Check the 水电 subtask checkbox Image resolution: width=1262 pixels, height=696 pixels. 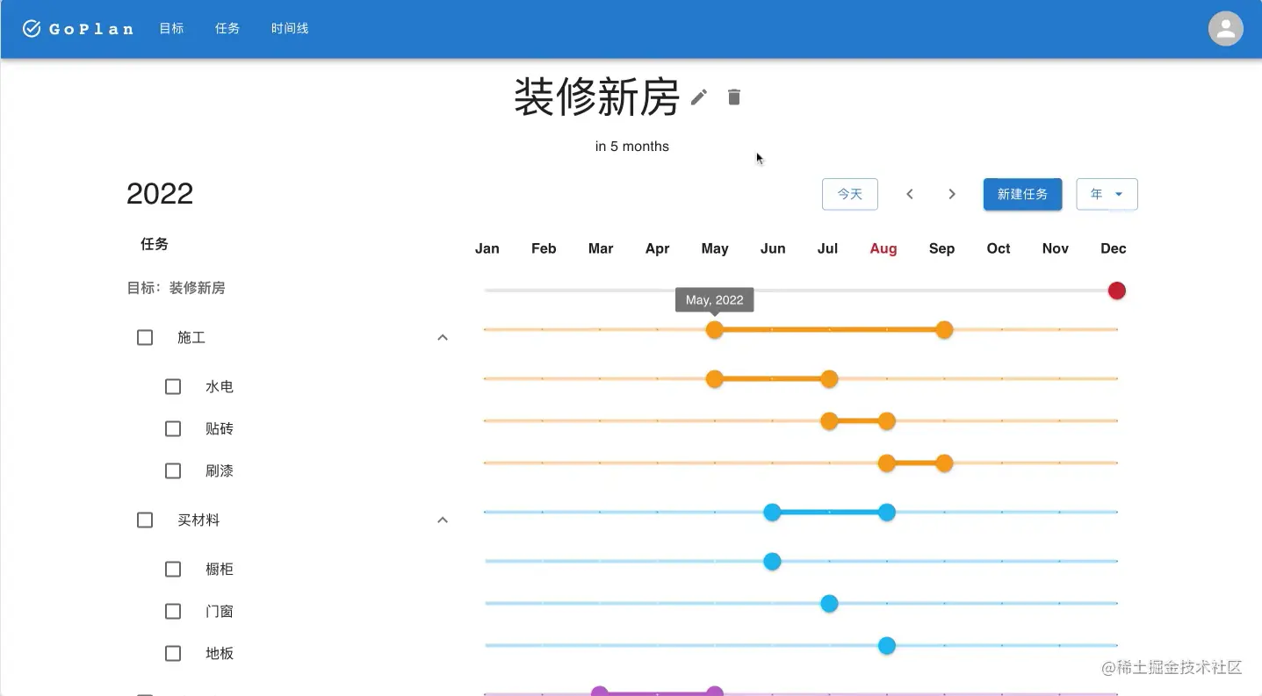point(172,386)
